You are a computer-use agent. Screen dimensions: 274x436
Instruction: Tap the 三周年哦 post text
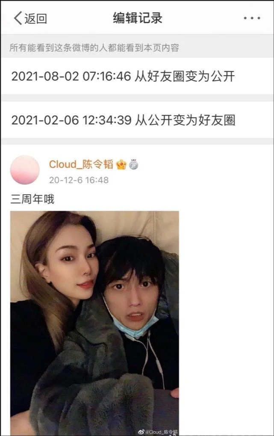click(x=32, y=199)
